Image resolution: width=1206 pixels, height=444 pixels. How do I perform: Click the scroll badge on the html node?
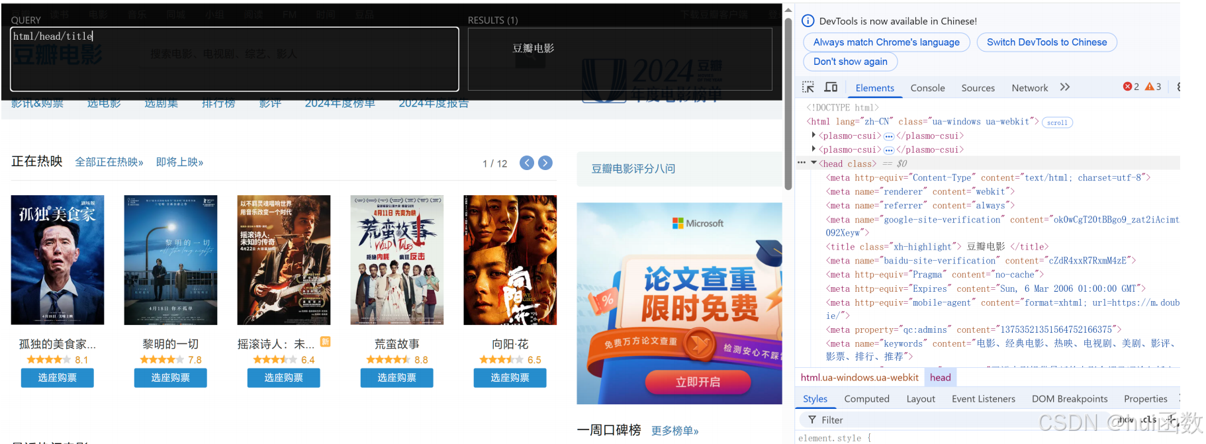pyautogui.click(x=1057, y=122)
